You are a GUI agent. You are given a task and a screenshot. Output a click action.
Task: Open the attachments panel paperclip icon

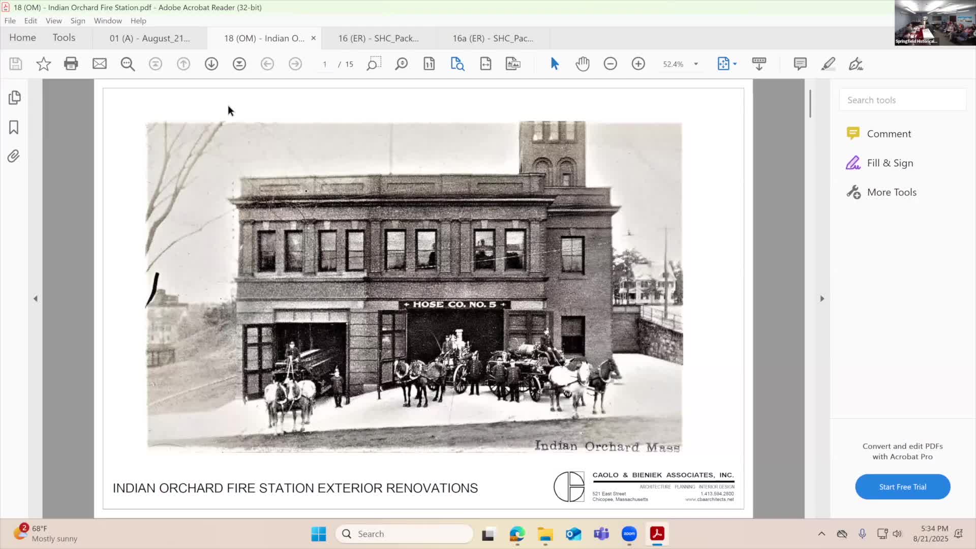tap(13, 156)
